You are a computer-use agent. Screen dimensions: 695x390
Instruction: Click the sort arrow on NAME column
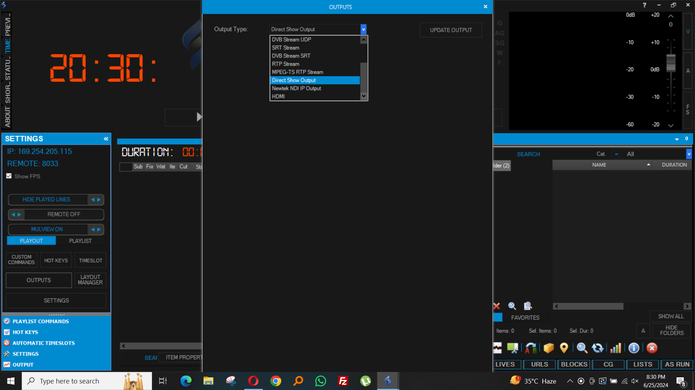coord(649,165)
